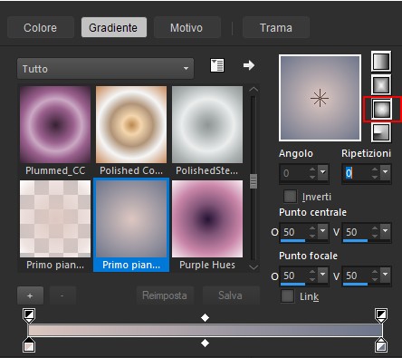Click the Angolo input field
This screenshot has height=358, width=402.
pos(294,173)
